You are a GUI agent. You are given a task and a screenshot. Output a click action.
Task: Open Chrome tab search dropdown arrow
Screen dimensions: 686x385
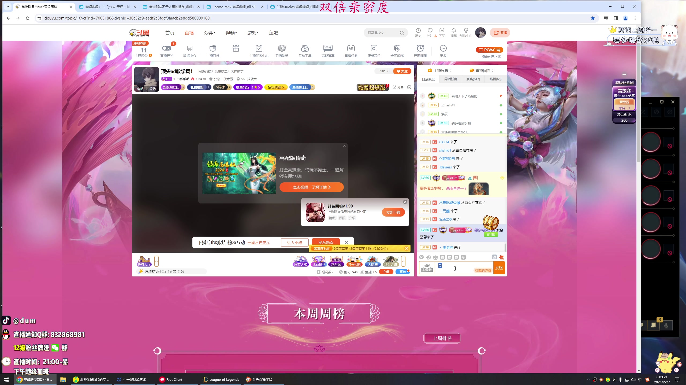click(8, 7)
